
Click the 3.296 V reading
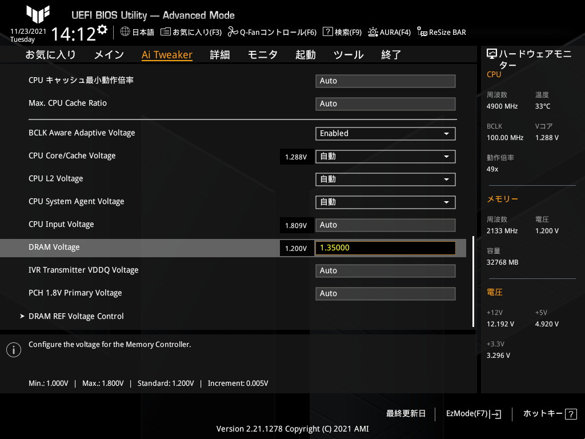point(498,356)
